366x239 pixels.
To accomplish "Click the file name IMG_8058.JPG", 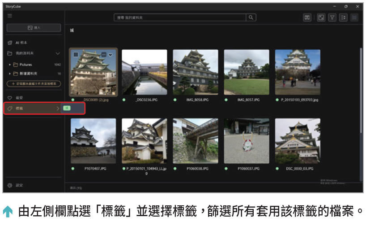I will (197, 100).
